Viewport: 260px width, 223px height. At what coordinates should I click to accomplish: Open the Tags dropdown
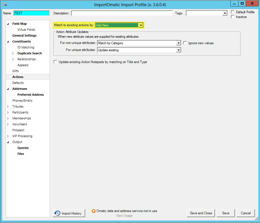click(x=225, y=13)
